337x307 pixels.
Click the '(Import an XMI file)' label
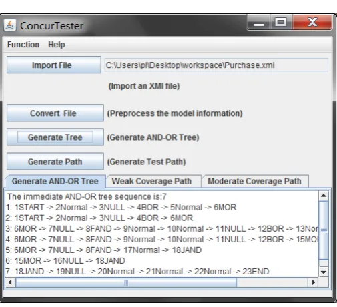144,86
